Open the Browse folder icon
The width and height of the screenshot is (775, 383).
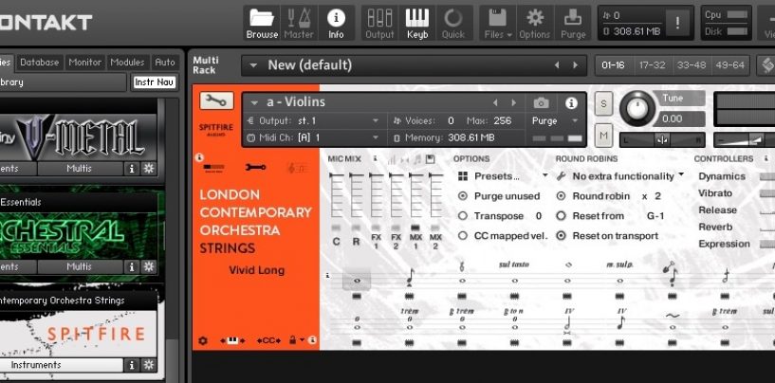point(262,24)
